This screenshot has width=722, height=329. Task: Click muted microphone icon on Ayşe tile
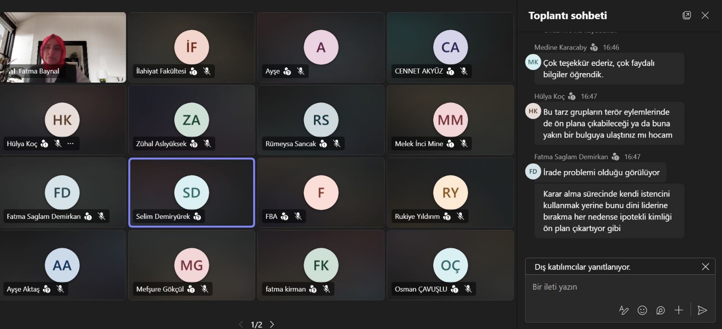coord(301,71)
